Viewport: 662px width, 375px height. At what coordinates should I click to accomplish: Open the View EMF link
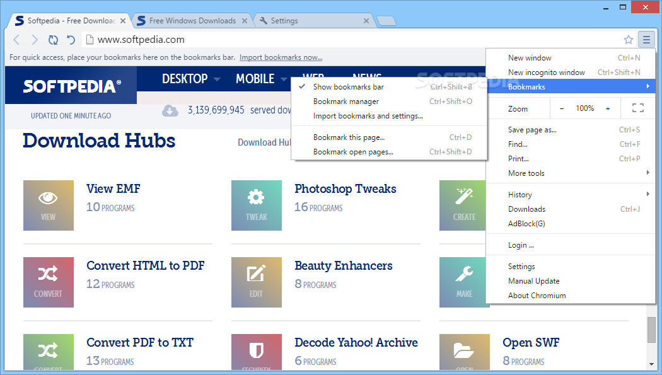click(113, 188)
